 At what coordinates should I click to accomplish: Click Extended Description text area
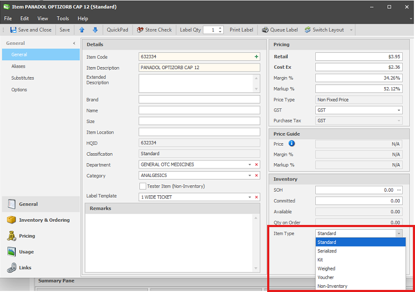[x=196, y=83]
